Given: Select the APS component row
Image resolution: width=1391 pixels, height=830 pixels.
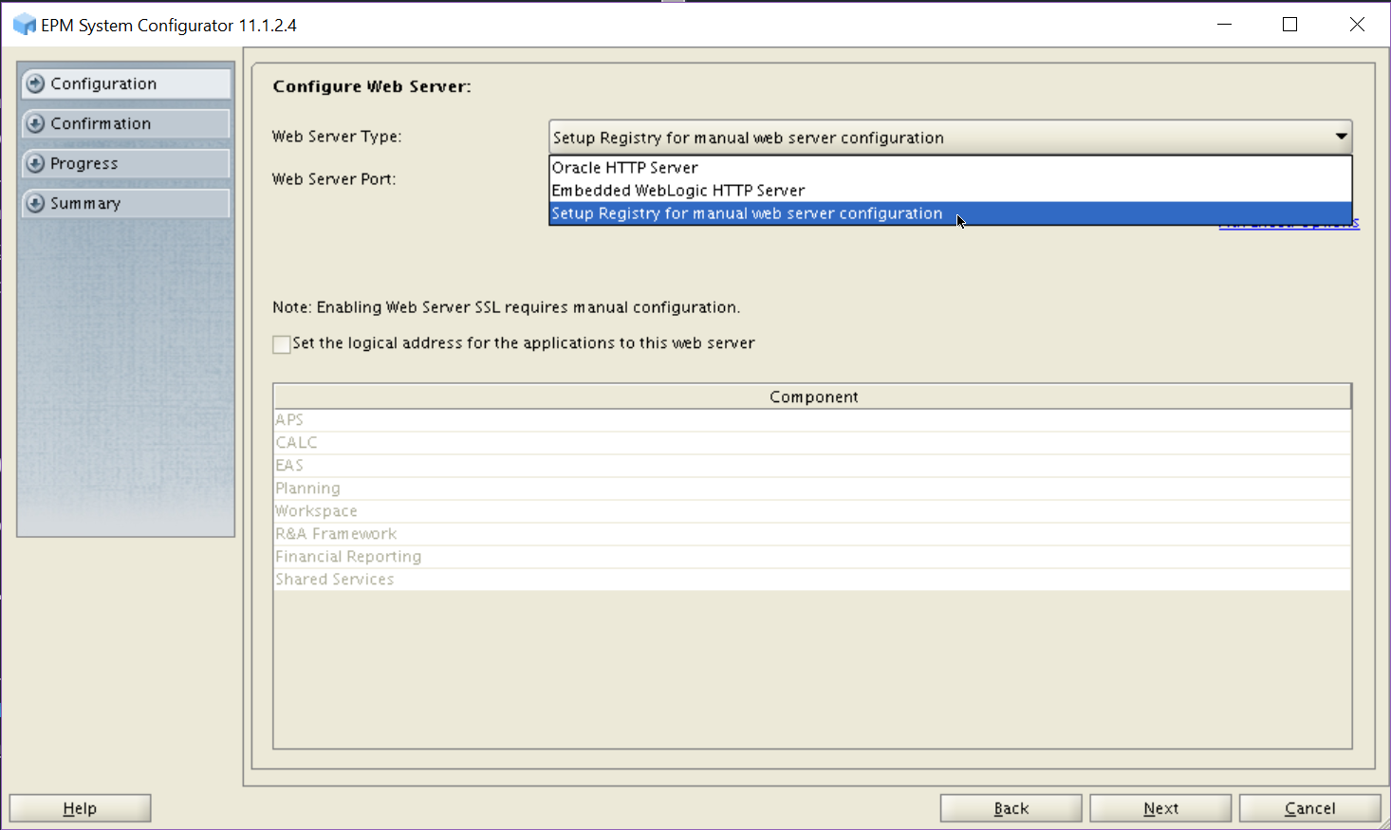Looking at the screenshot, I should pyautogui.click(x=813, y=420).
